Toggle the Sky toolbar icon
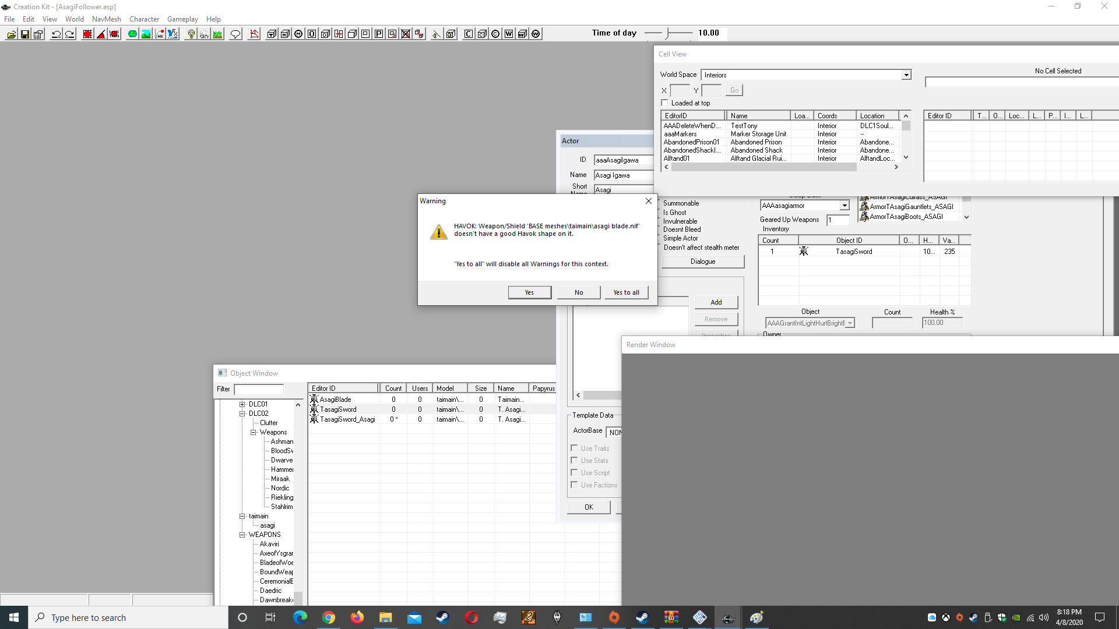1119x629 pixels. coord(204,34)
